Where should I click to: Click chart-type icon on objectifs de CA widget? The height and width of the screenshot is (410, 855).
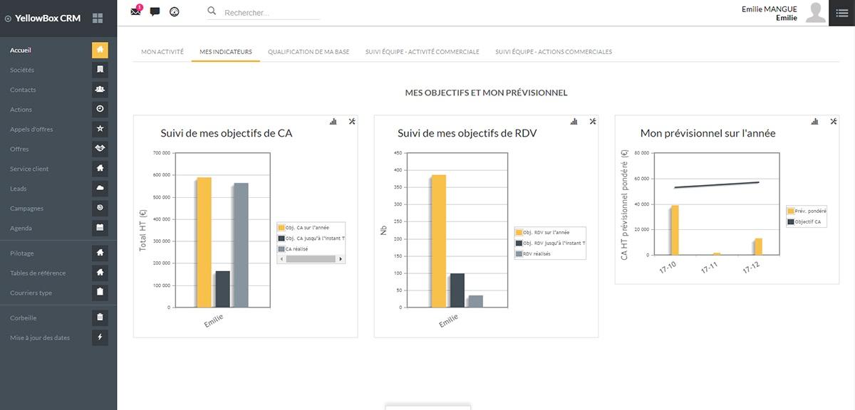(333, 122)
